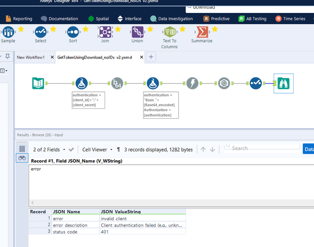Screen dimensions: 314x247
Task: Select the Union tool icon
Action: [x=137, y=32]
